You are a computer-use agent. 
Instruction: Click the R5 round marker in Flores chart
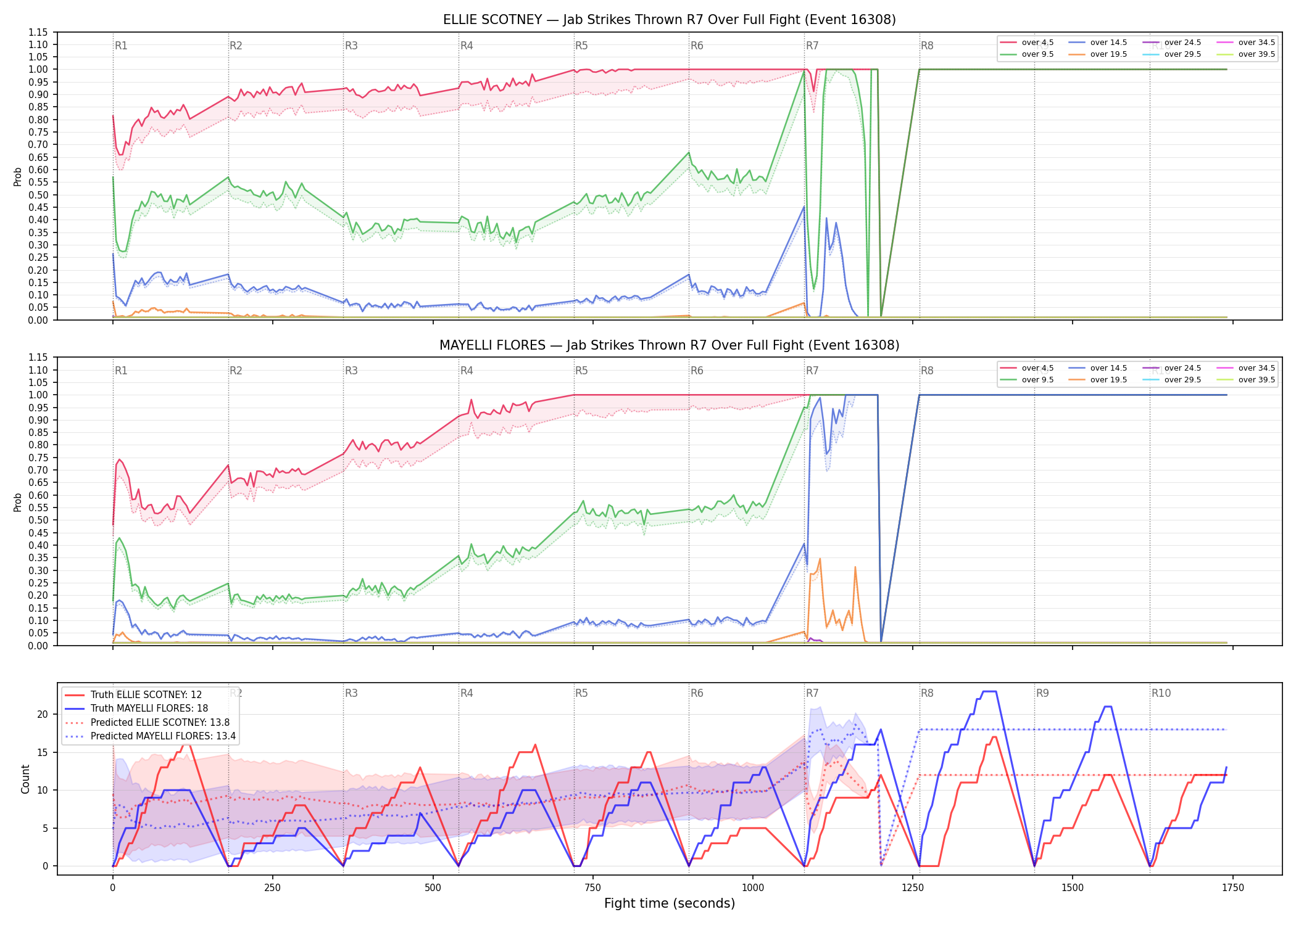pos(581,371)
